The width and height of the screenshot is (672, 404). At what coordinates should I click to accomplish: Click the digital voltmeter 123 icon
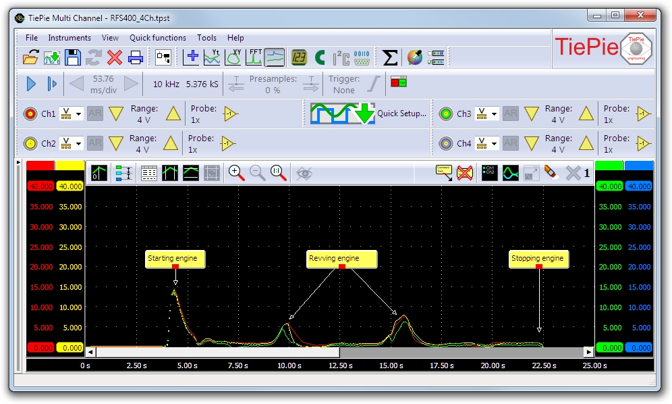pyautogui.click(x=299, y=57)
